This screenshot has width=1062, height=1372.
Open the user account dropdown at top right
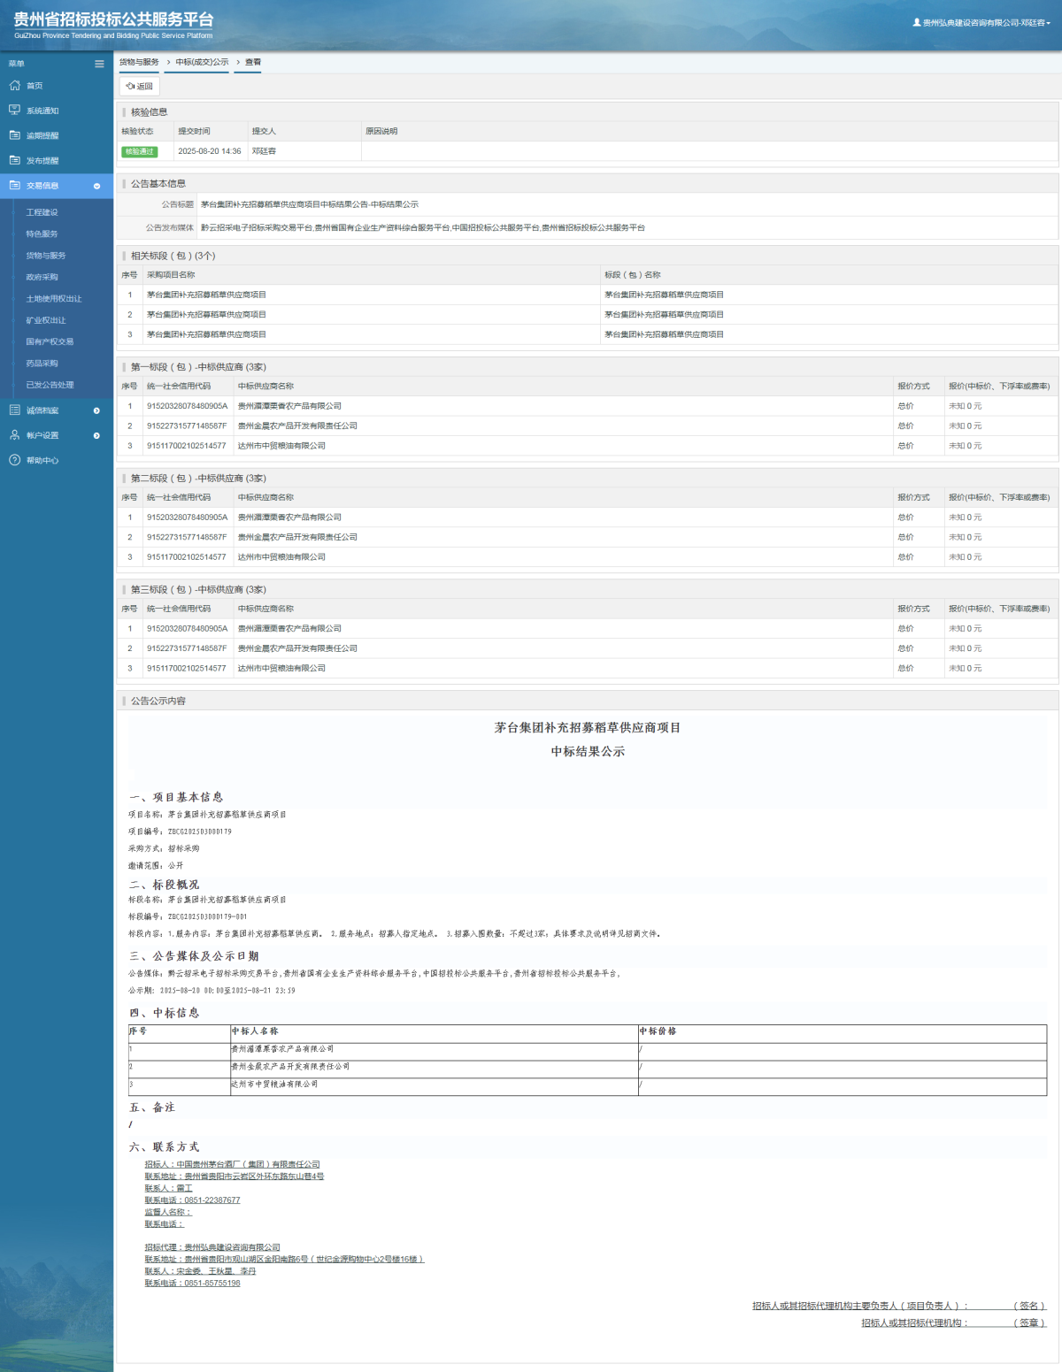pos(982,23)
